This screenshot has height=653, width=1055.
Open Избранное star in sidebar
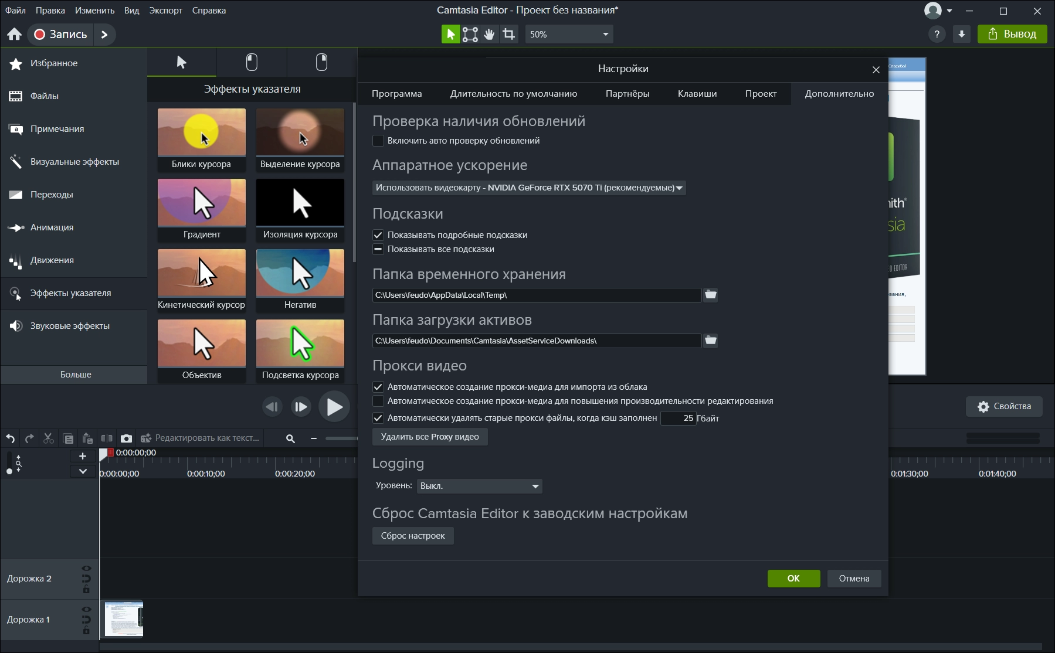pos(74,63)
